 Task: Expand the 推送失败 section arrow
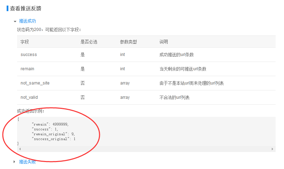(14, 162)
